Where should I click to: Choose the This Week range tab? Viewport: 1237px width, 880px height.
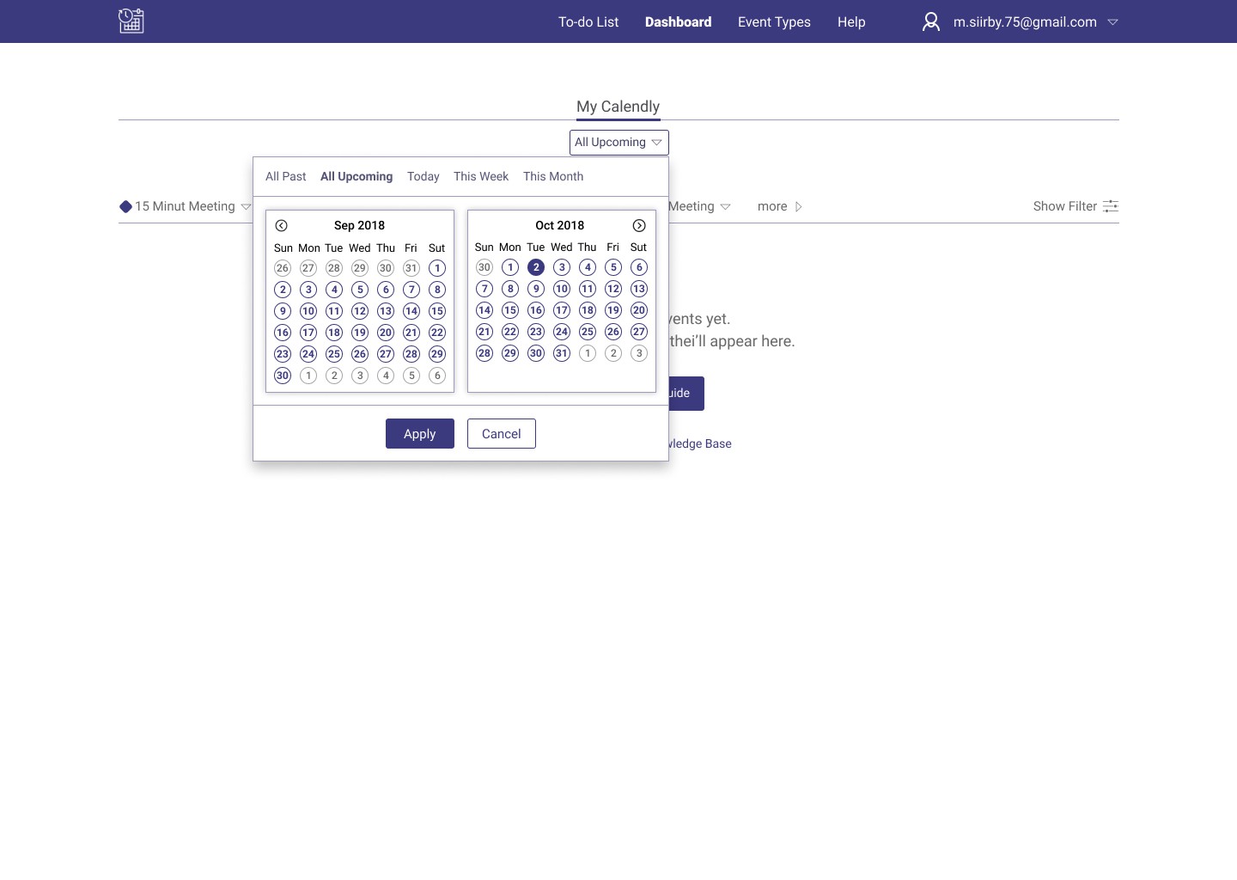pos(481,176)
